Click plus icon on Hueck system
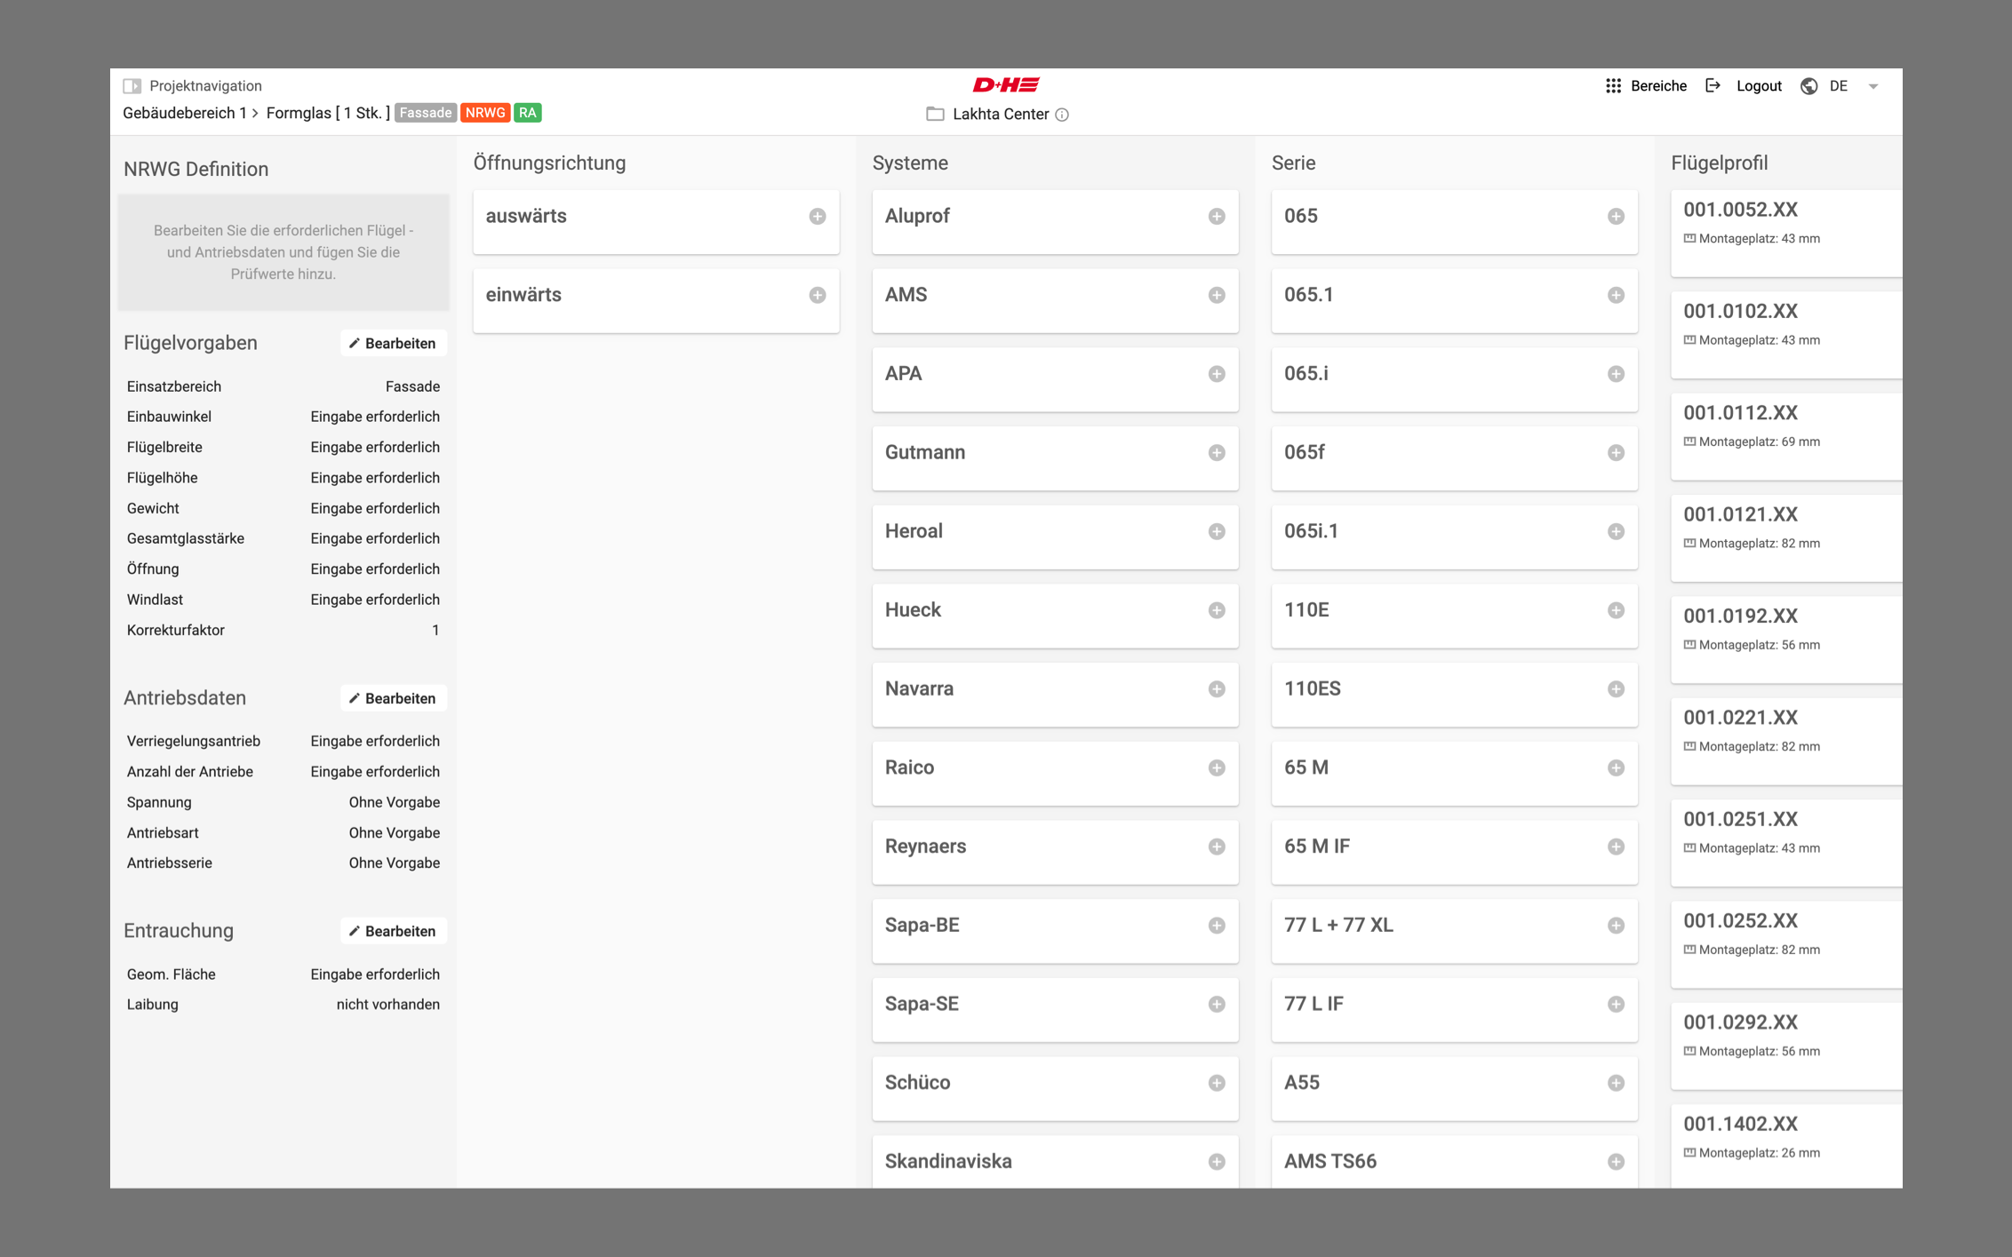 coord(1217,610)
